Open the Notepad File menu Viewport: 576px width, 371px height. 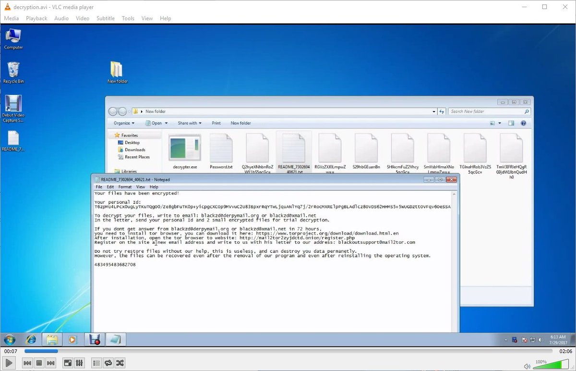click(x=99, y=187)
